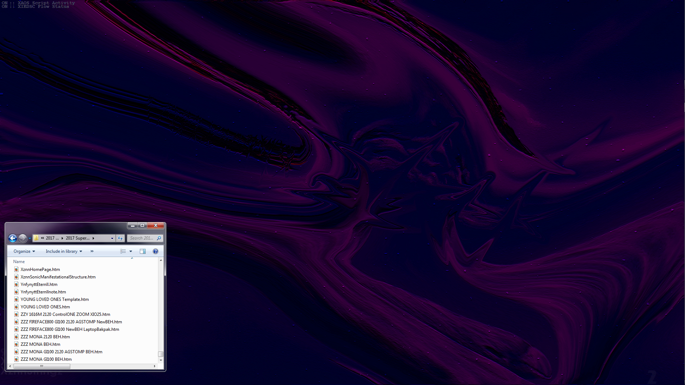This screenshot has width=685, height=385.
Task: Select ZZZ MONA 2120 BEH.htm file
Action: point(45,337)
